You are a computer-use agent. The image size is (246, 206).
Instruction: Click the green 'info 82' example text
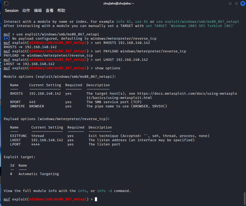(x=124, y=22)
